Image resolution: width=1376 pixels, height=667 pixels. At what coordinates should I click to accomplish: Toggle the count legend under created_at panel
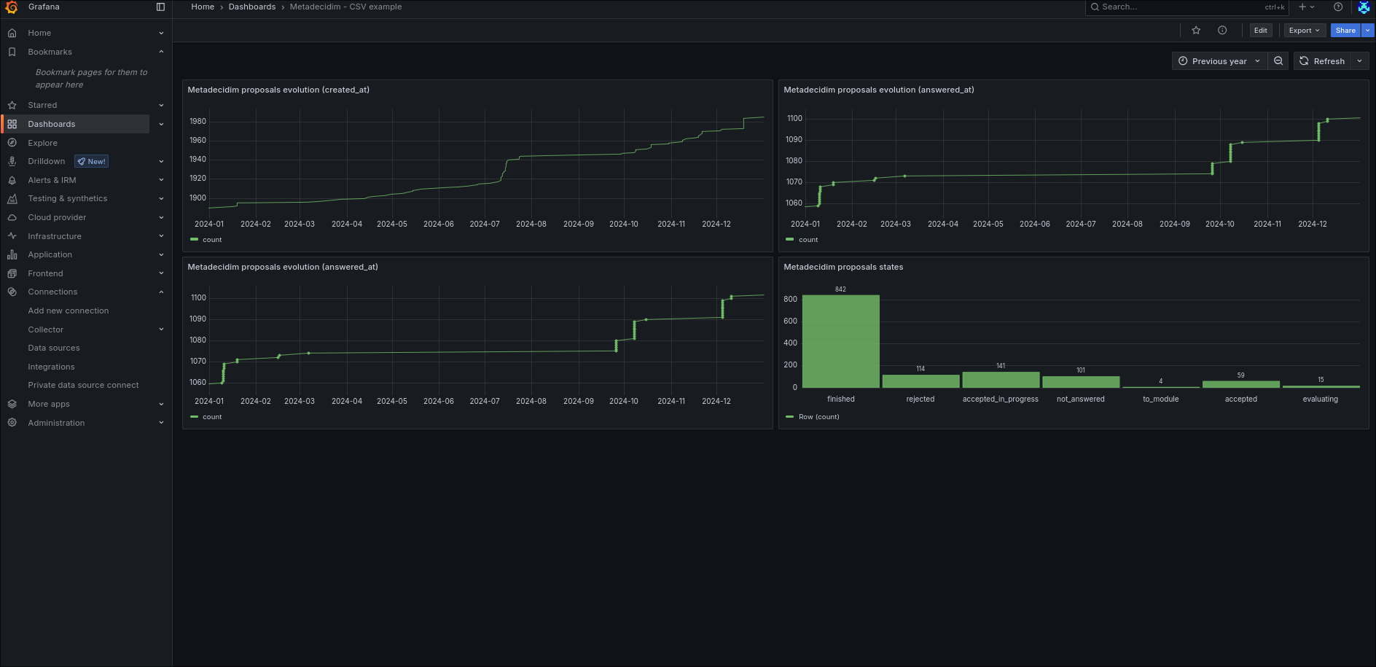206,239
